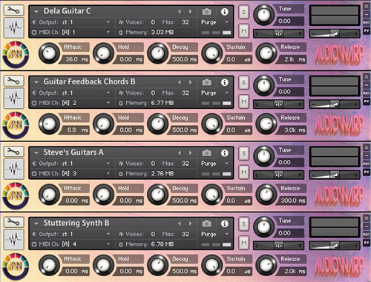Viewport: 371px width, 282px height.
Task: Load previous instrument arrow for Dela Guitar C
Action: [x=180, y=12]
